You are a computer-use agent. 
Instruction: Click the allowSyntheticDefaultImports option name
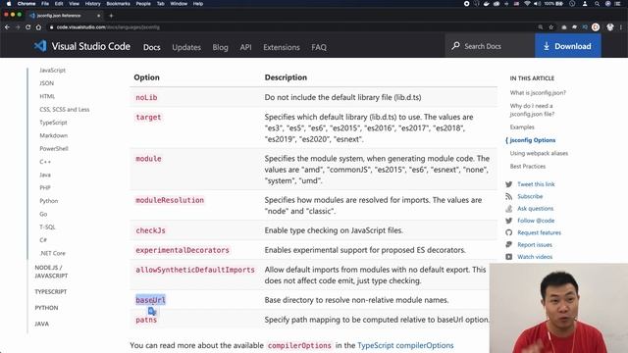195,270
